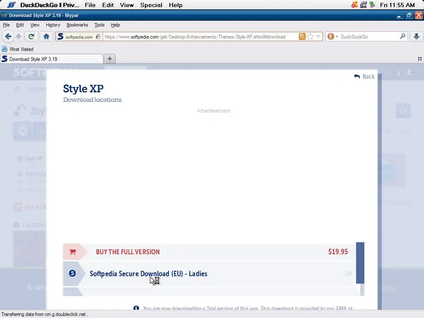Click the Download locations subtitle
The image size is (424, 318).
92,99
